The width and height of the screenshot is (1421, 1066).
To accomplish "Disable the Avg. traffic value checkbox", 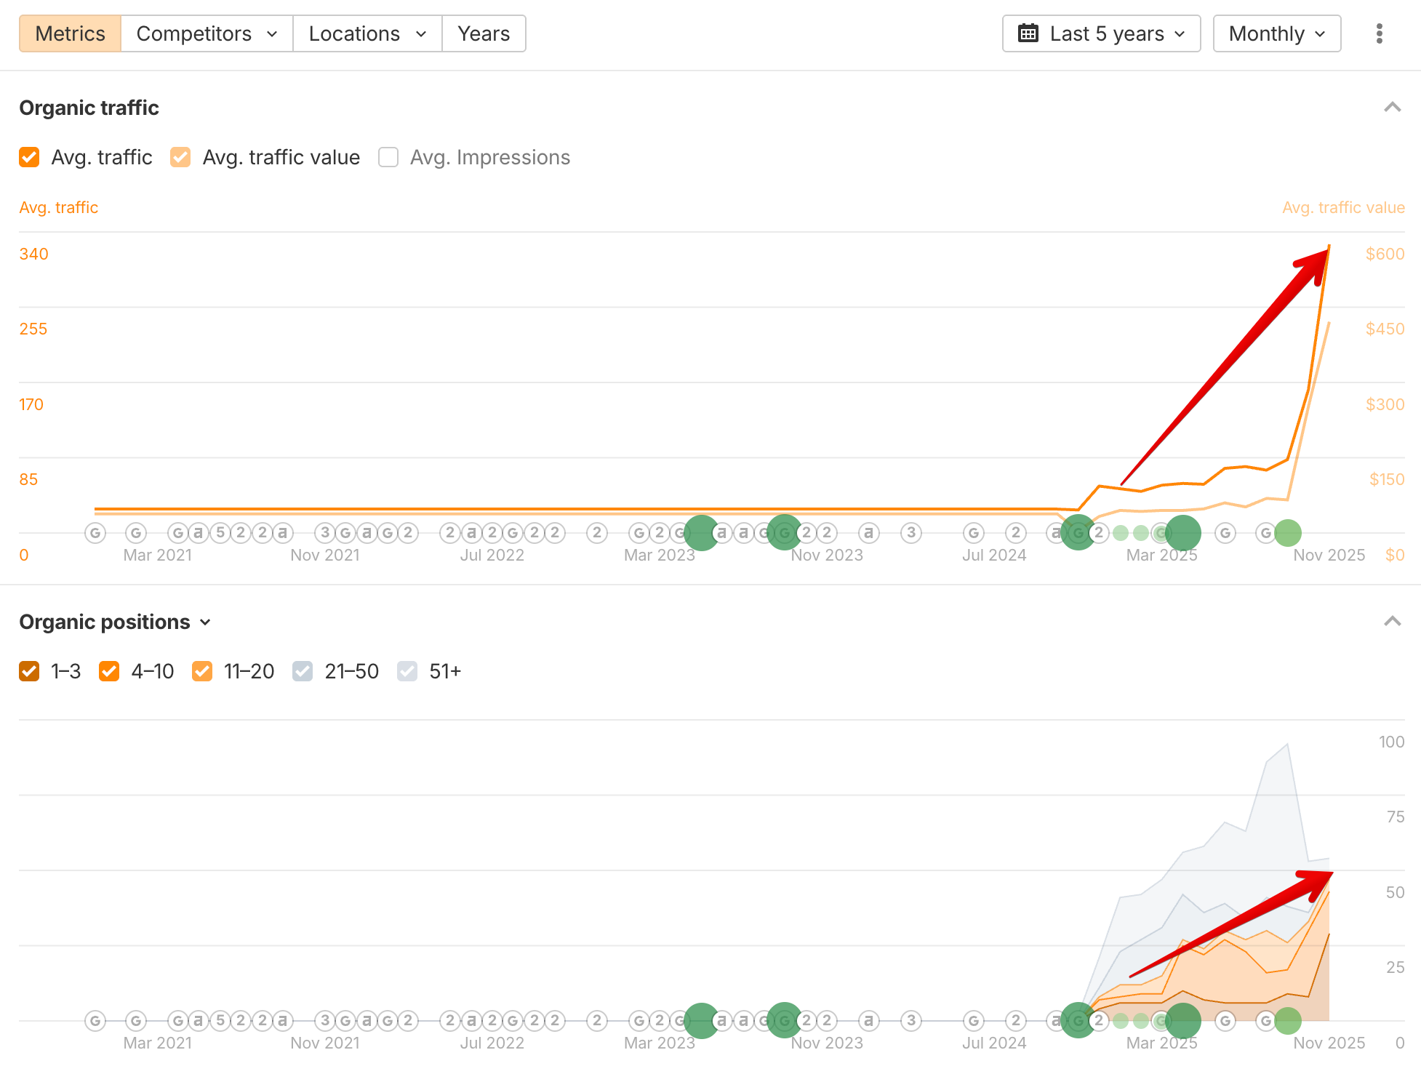I will click(x=180, y=157).
